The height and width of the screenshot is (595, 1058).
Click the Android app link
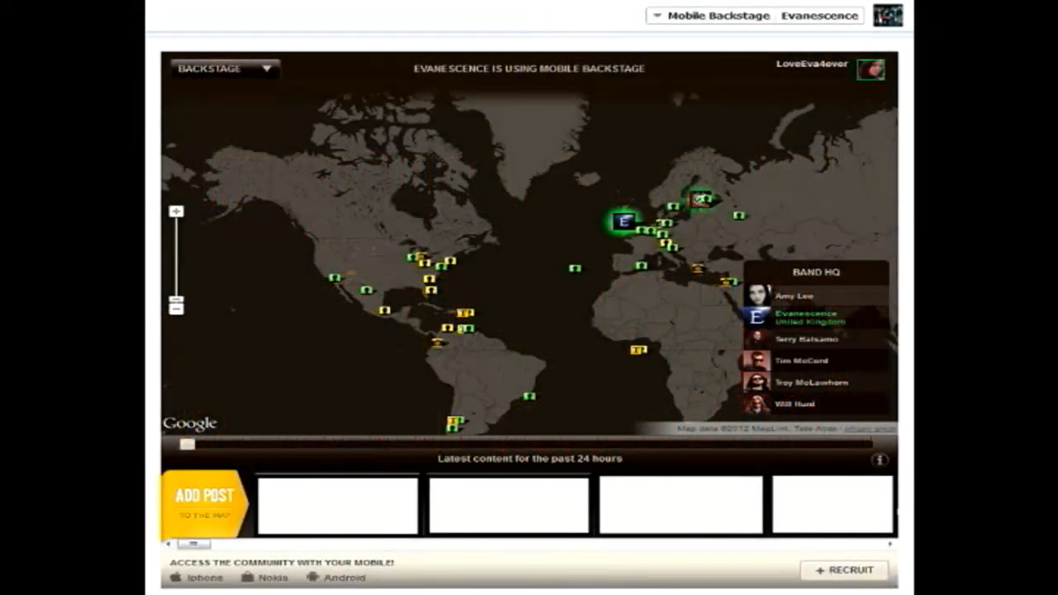(x=336, y=577)
